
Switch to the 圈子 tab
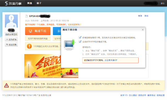(x=39, y=3)
